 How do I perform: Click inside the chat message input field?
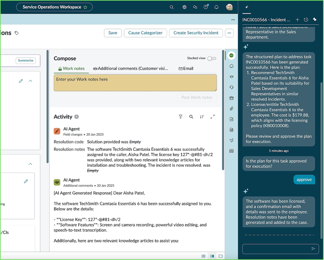(277, 248)
